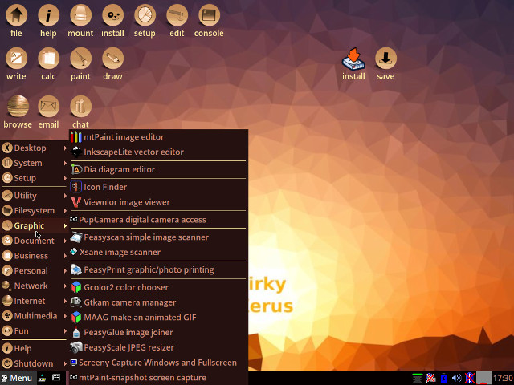This screenshot has width=514, height=385.
Task: Launch Viewnior image viewer
Action: tap(158, 202)
